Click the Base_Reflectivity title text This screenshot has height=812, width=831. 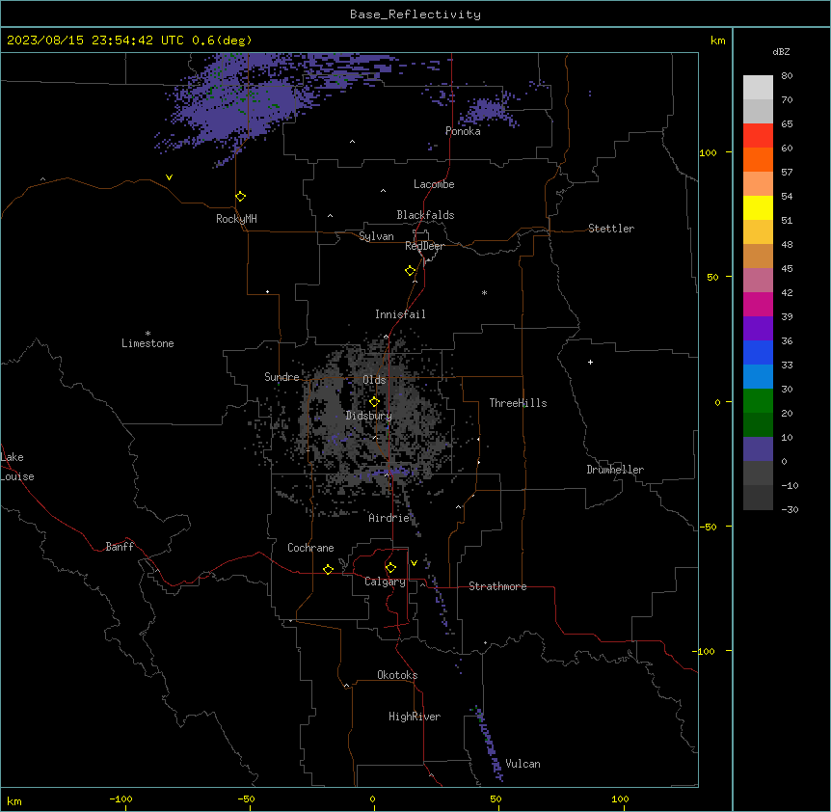tap(415, 14)
